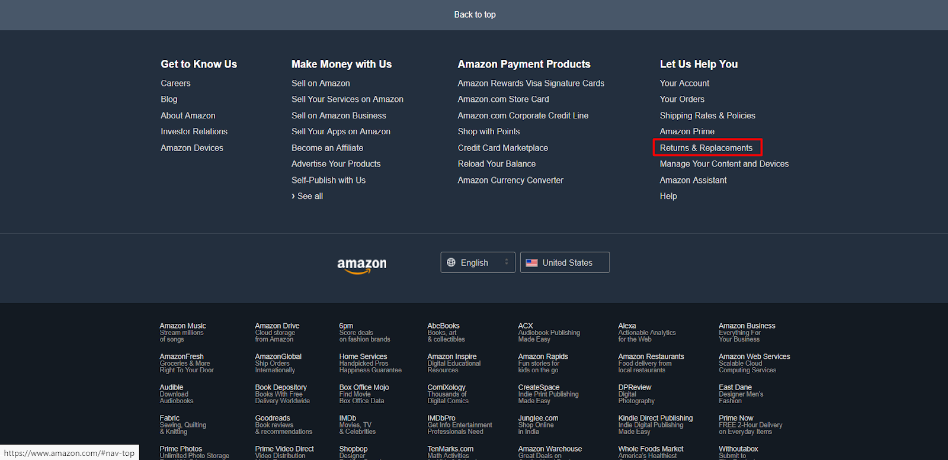Open the English language dropdown
This screenshot has width=948, height=460.
[478, 262]
